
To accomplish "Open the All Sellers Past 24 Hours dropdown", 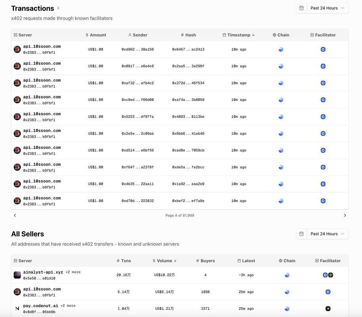I will click(327, 234).
